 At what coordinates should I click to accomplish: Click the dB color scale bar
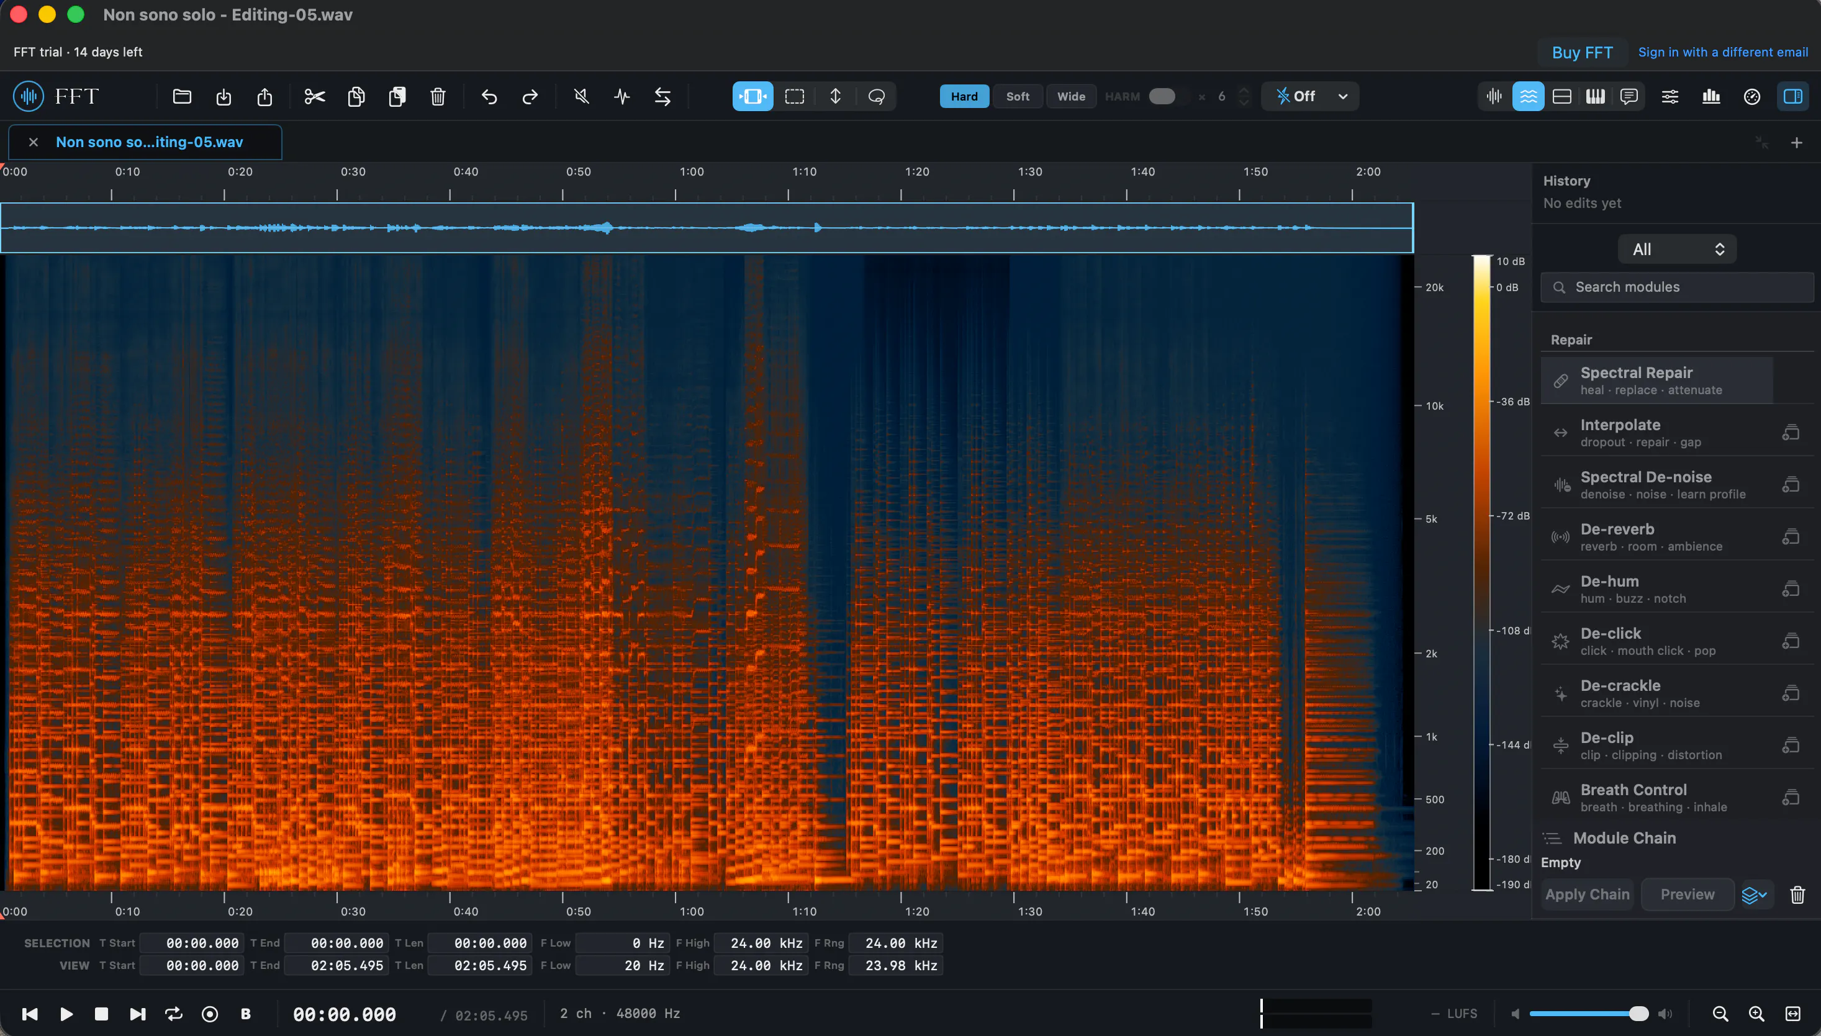point(1481,573)
